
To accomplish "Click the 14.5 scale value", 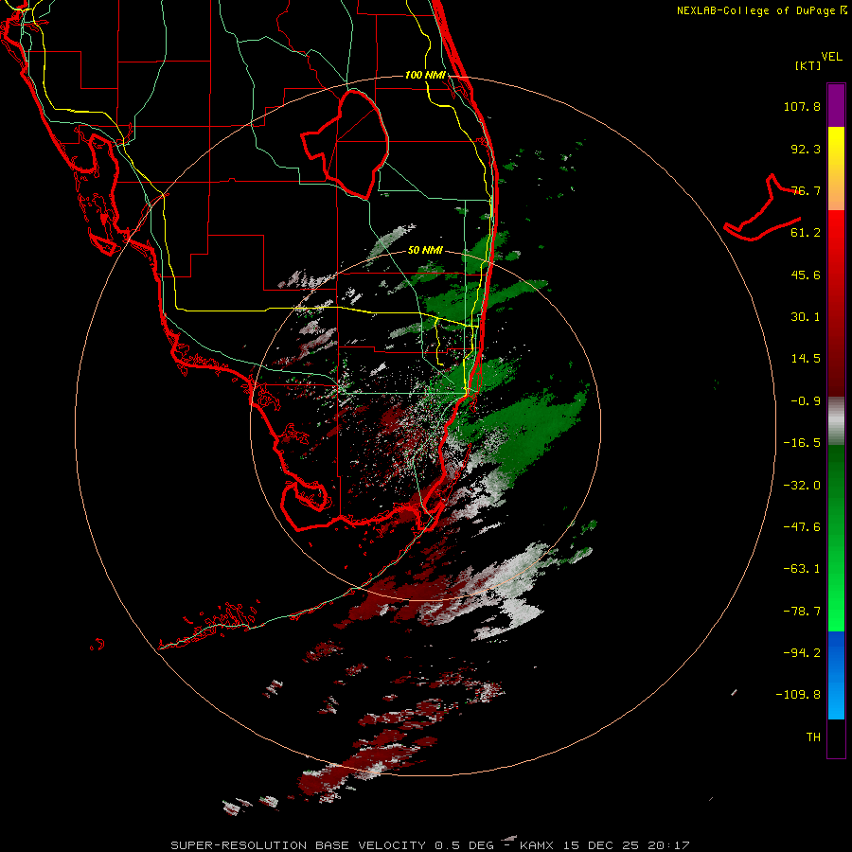I will [806, 359].
